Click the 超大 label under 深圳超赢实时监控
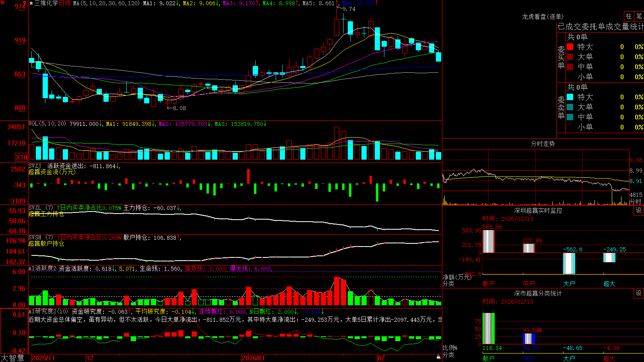Image resolution: width=644 pixels, height=362 pixels. 609,284
